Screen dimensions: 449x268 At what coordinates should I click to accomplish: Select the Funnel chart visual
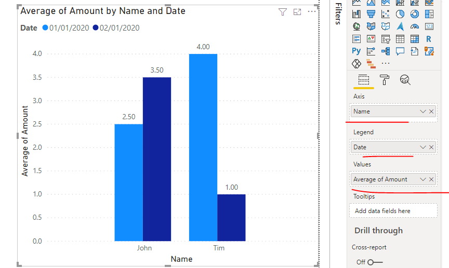pos(371,14)
